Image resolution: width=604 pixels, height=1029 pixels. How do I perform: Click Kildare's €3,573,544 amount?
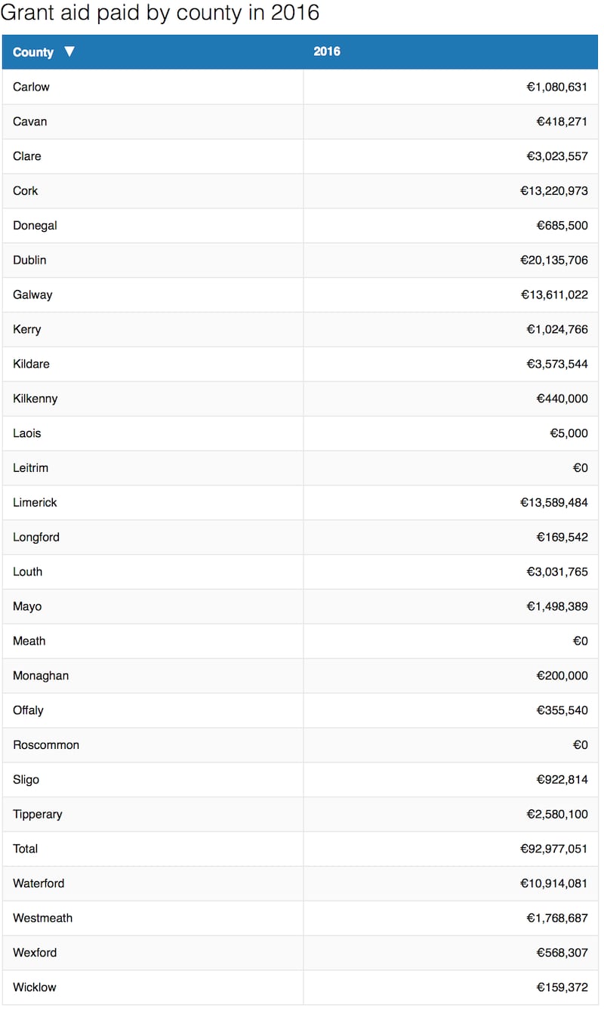[x=556, y=364]
